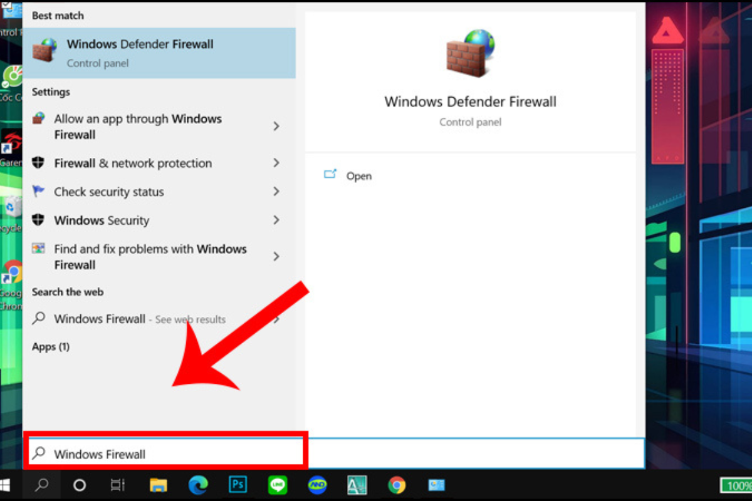Click the battery 100% indicator in tray

pos(736,485)
